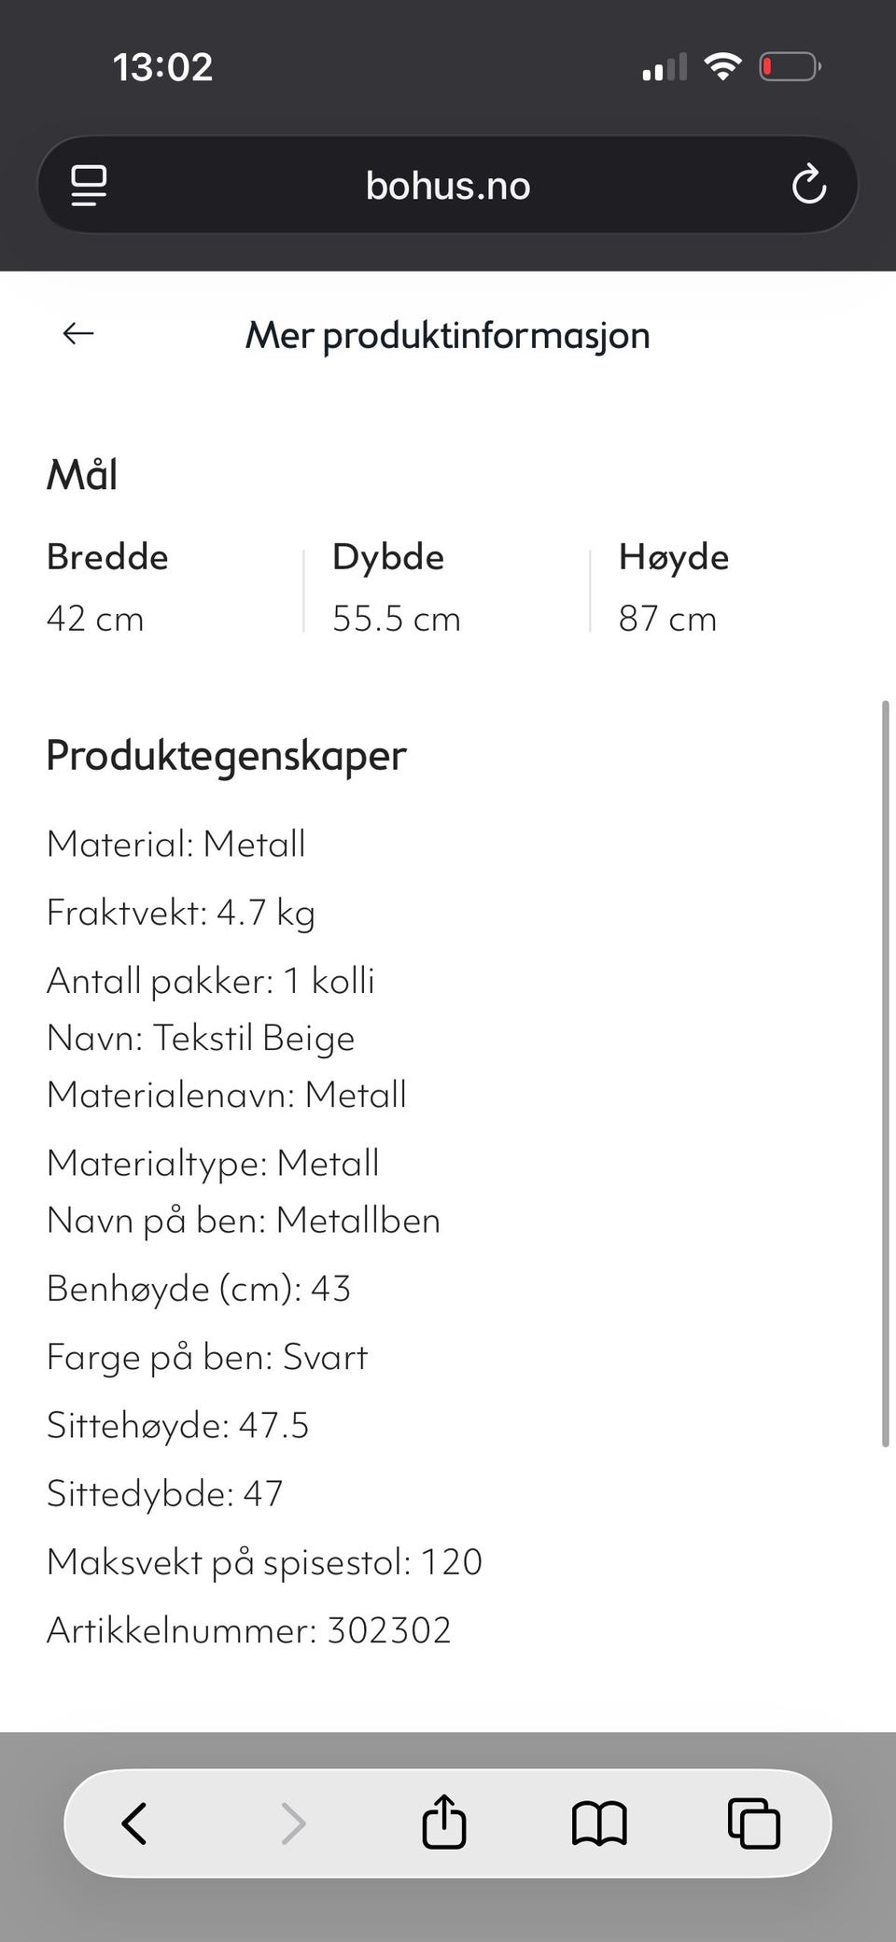Click the page's vertical scrollbar

click(x=885, y=1073)
